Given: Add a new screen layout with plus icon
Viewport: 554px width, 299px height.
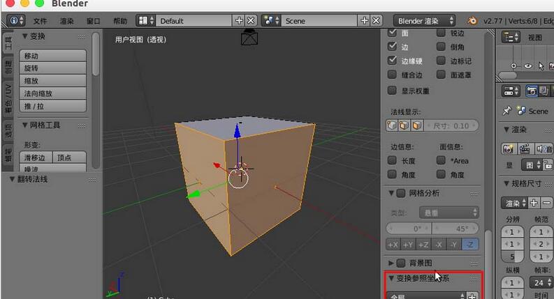Looking at the screenshot, I should pyautogui.click(x=239, y=20).
